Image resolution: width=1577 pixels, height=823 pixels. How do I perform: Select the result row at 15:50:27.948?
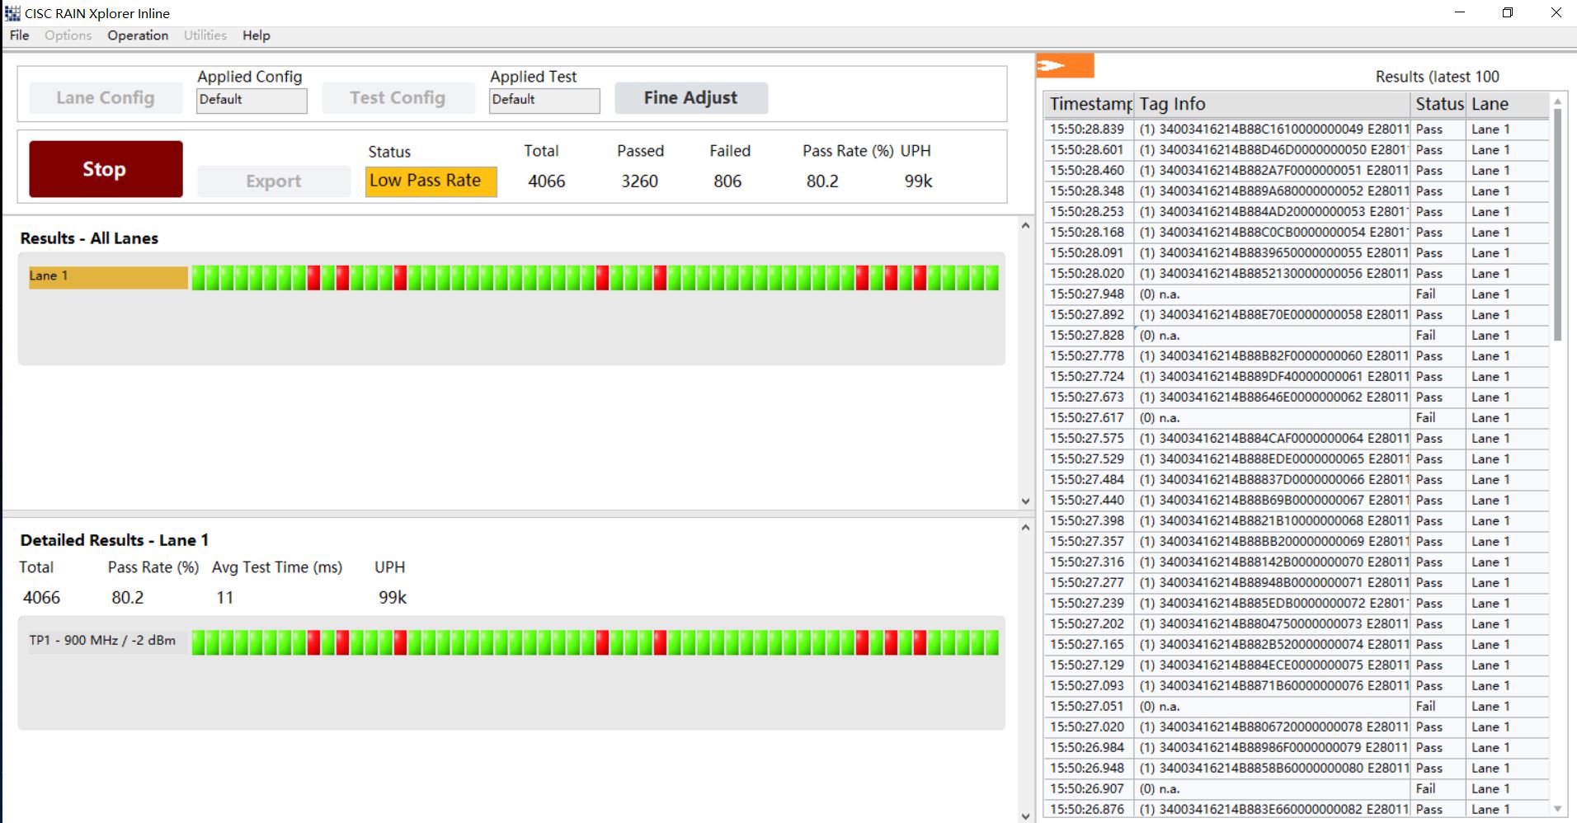1270,294
